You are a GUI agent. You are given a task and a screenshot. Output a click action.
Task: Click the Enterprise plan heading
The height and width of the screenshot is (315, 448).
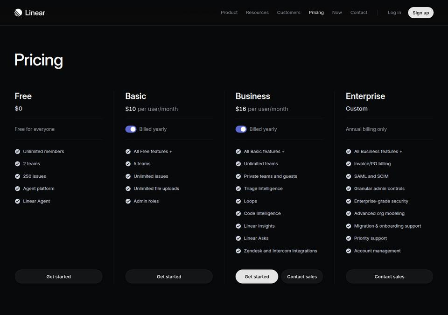pyautogui.click(x=365, y=96)
